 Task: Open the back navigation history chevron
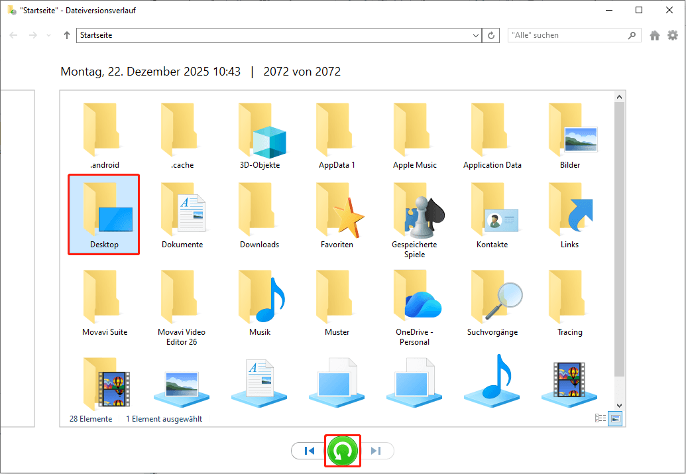(48, 35)
